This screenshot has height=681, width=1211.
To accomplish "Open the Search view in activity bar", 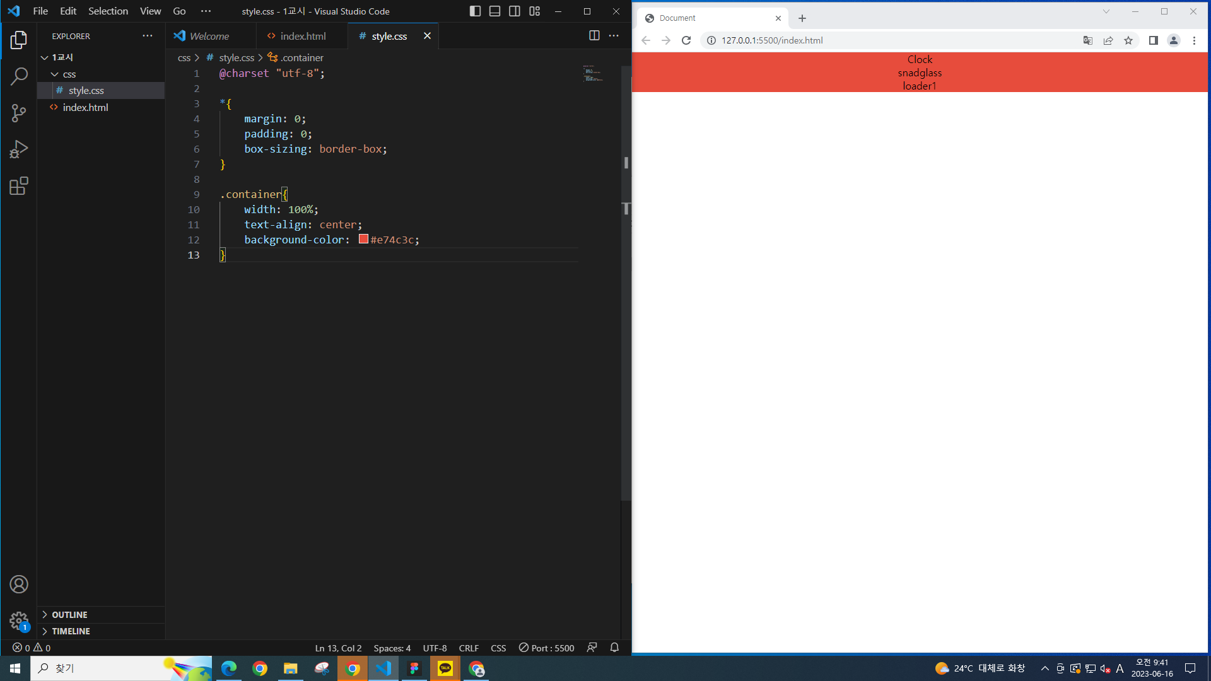I will [19, 76].
